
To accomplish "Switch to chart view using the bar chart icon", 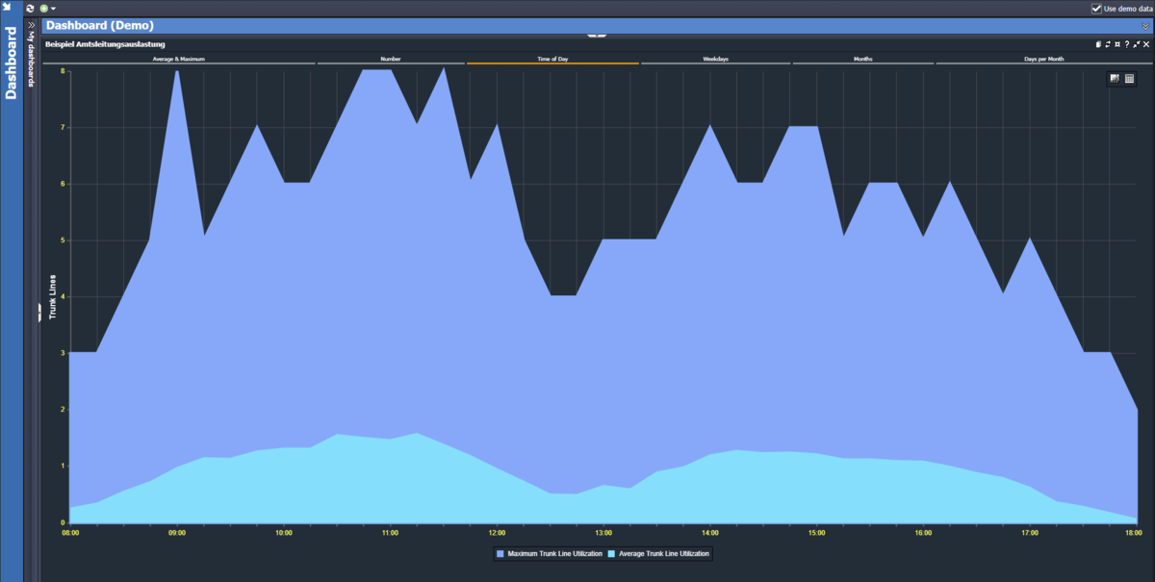I will (x=1115, y=79).
